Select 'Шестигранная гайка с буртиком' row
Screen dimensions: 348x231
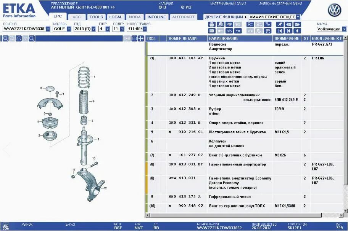[x=245, y=132]
